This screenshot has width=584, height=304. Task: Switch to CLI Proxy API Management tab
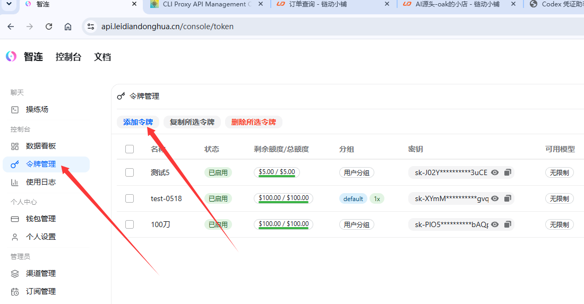coord(207,4)
